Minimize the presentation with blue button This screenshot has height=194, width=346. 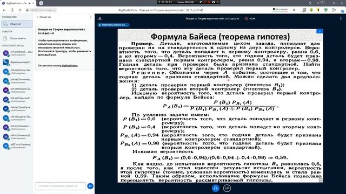click(x=320, y=31)
